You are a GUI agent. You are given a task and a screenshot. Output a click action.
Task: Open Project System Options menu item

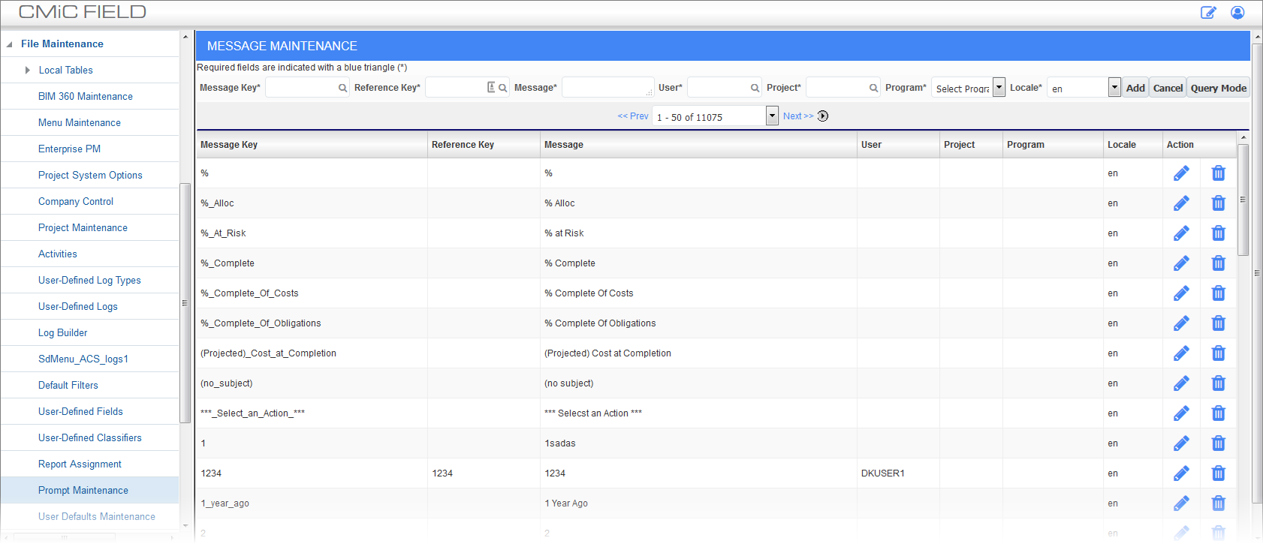click(90, 176)
